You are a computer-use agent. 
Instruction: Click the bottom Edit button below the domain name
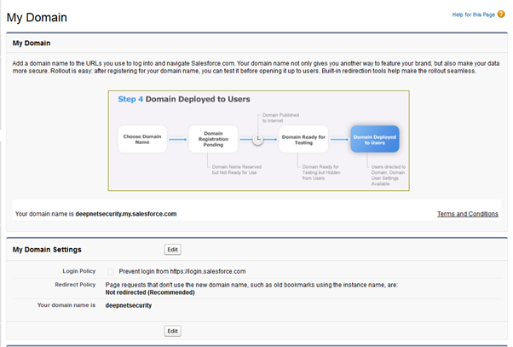coord(172,331)
